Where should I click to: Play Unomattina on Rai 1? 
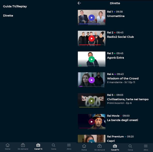pyautogui.click(x=92, y=18)
